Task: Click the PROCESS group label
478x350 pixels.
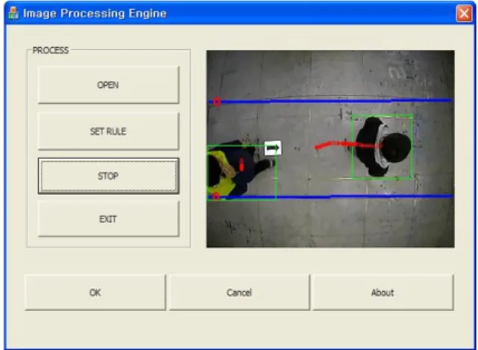Action: tap(51, 50)
